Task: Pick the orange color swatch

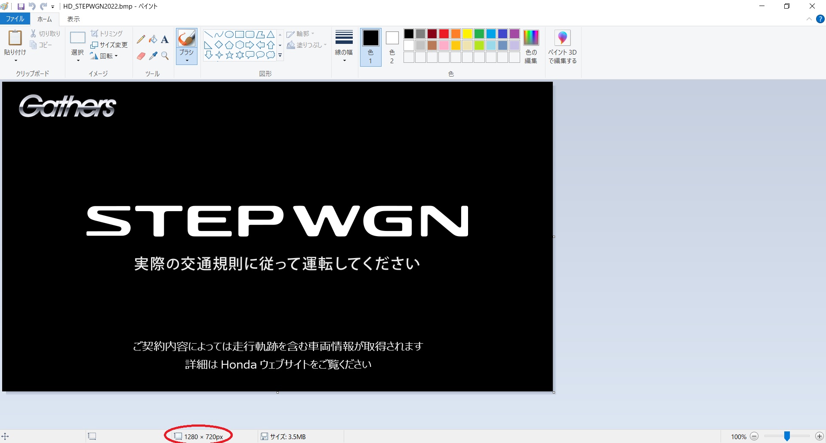Action: (456, 34)
